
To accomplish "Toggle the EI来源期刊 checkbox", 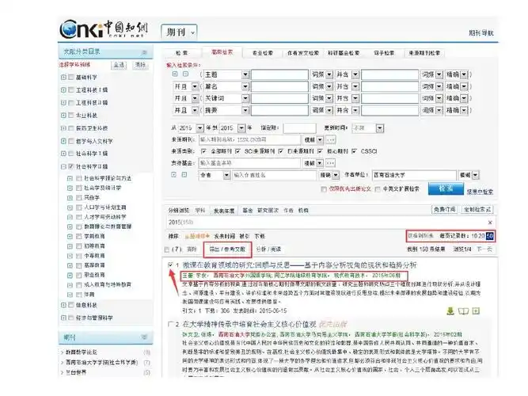I will (x=281, y=151).
